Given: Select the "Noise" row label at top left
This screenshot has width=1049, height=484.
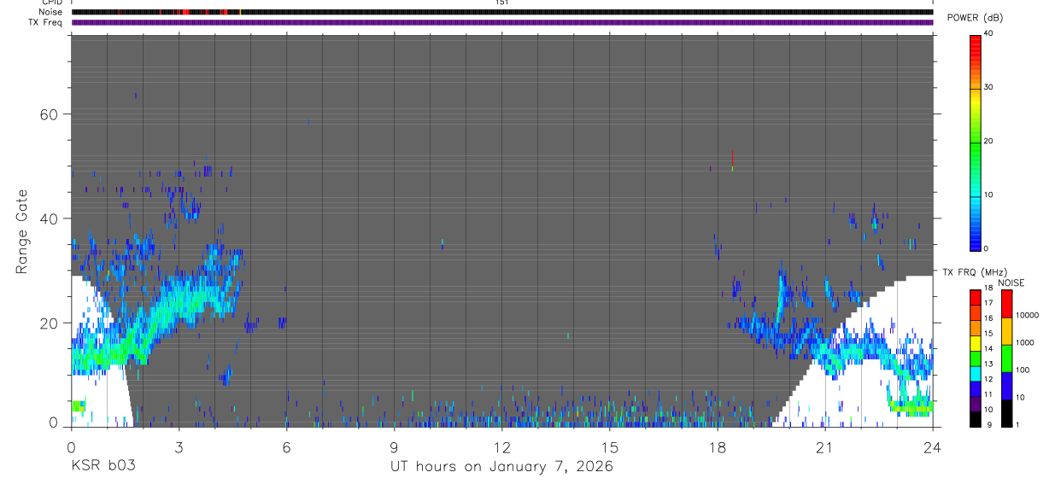Looking at the screenshot, I should (50, 12).
